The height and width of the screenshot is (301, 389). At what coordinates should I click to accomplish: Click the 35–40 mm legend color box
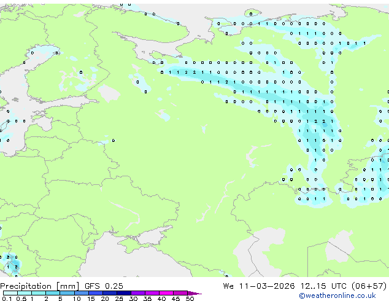click(x=152, y=293)
